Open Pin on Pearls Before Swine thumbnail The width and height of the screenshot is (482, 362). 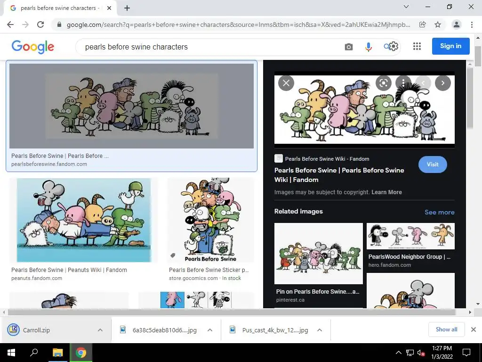pyautogui.click(x=319, y=254)
